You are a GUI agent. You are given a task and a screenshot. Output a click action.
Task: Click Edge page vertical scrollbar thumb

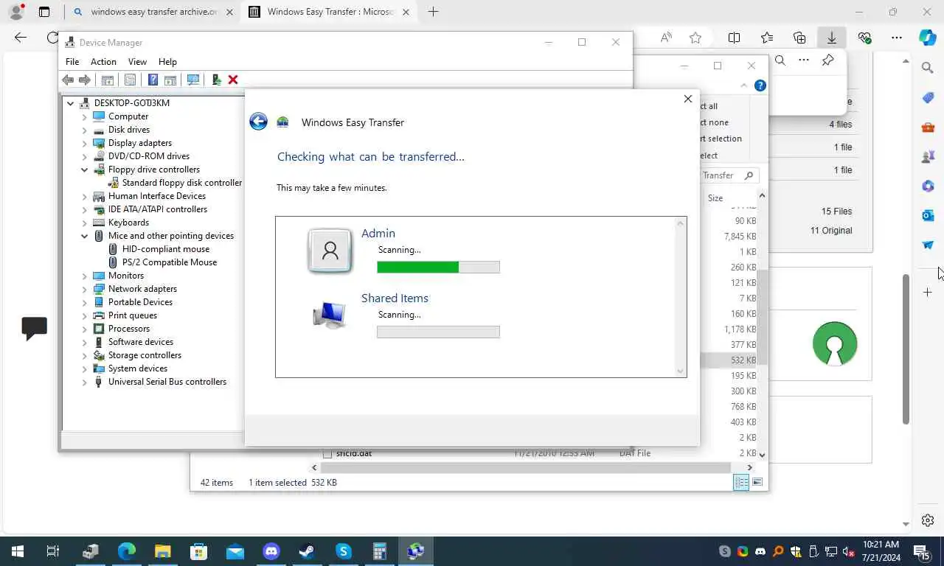tap(906, 349)
